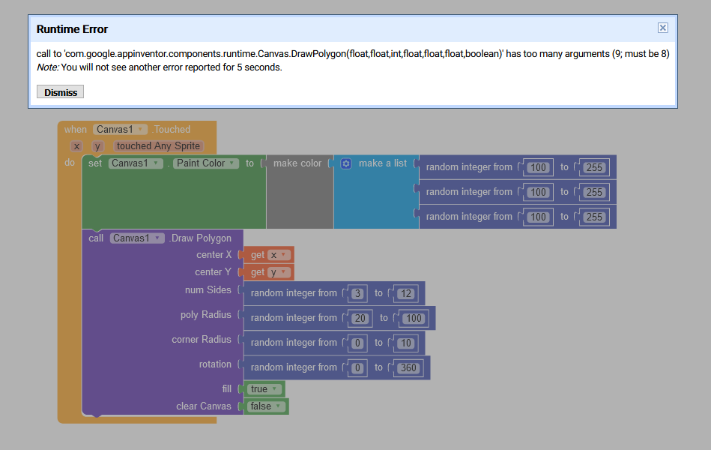Click the DrawPolygon too many arguments message

353,54
